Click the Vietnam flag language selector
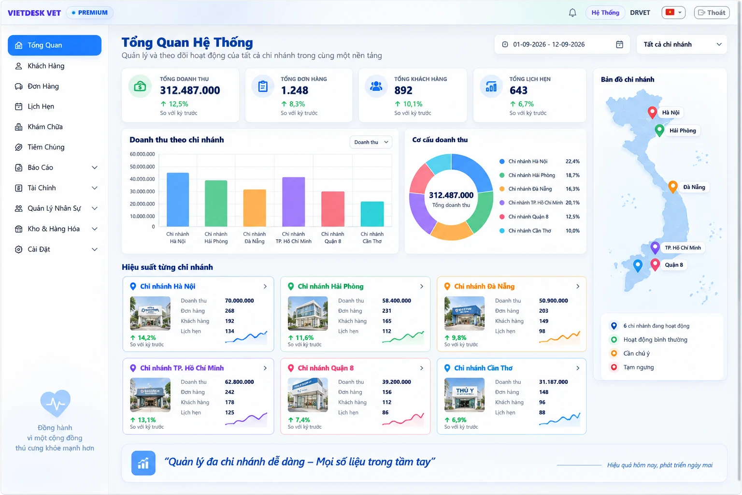The image size is (742, 495). (673, 13)
